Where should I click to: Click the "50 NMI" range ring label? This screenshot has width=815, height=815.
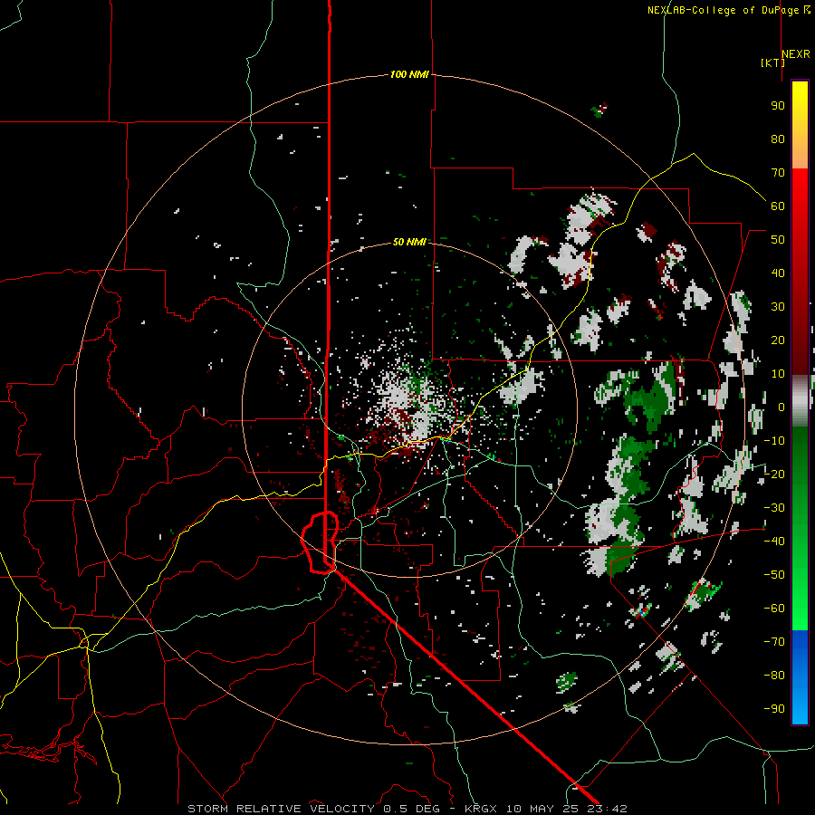click(x=409, y=242)
